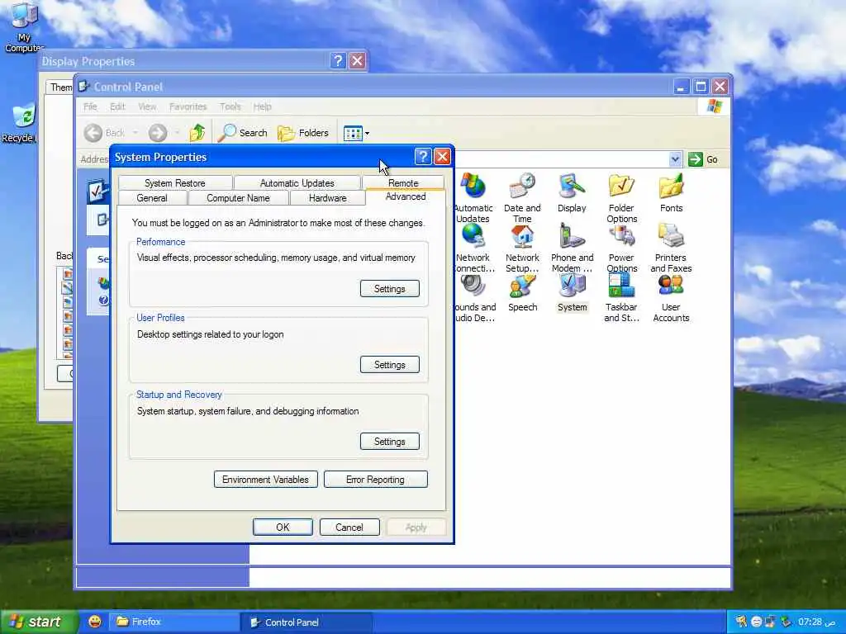Open the Tools menu in Control Panel
Screen dimensions: 846x634
[x=230, y=106]
